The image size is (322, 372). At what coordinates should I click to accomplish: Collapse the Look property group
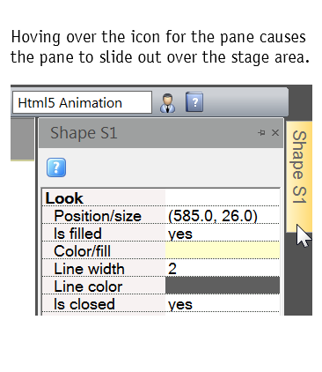point(64,198)
